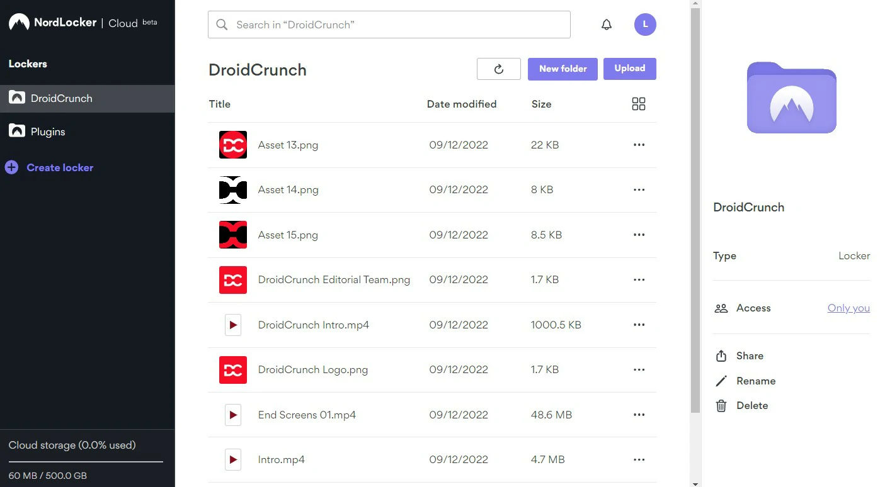Click the plus icon beside Create locker
Screen dimensions: 880x487
[11, 167]
